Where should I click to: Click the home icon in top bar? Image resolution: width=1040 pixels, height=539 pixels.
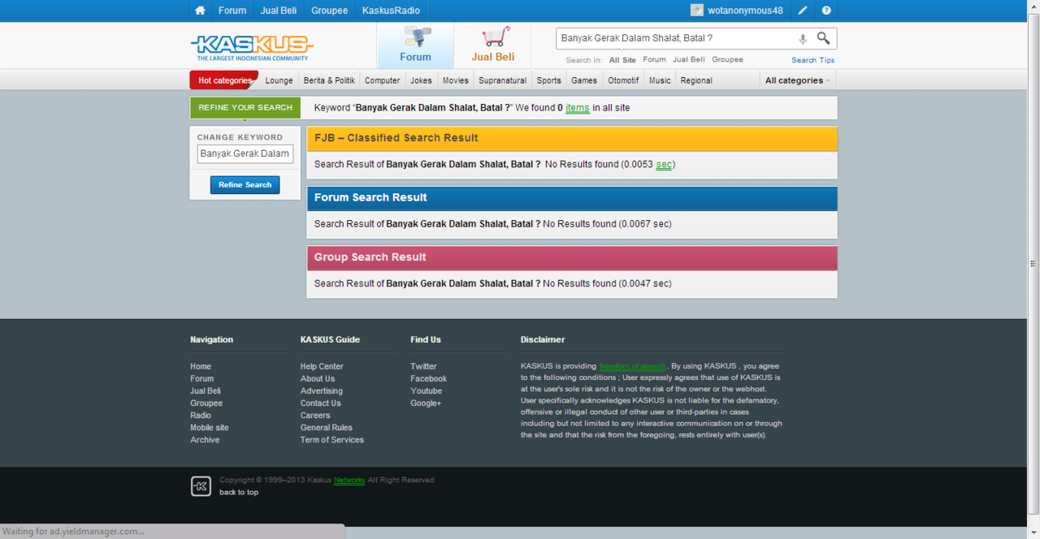click(201, 11)
